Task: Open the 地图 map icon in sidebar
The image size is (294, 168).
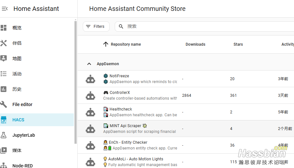Action: pos(4,58)
